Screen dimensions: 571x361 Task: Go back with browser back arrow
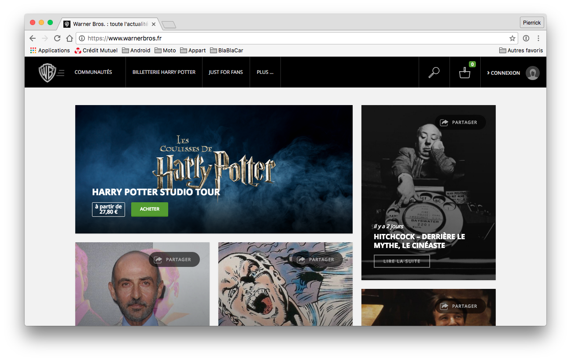tap(33, 38)
